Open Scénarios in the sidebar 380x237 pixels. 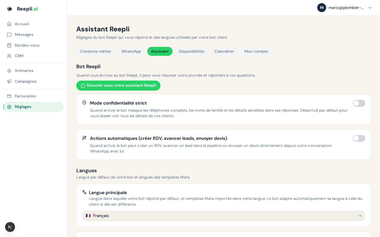34,71
